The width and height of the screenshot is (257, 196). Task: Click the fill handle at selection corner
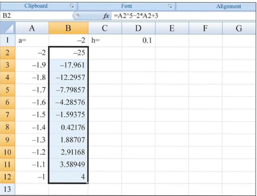pyautogui.click(x=88, y=183)
